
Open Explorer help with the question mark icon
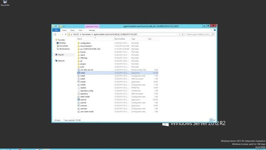[215, 30]
